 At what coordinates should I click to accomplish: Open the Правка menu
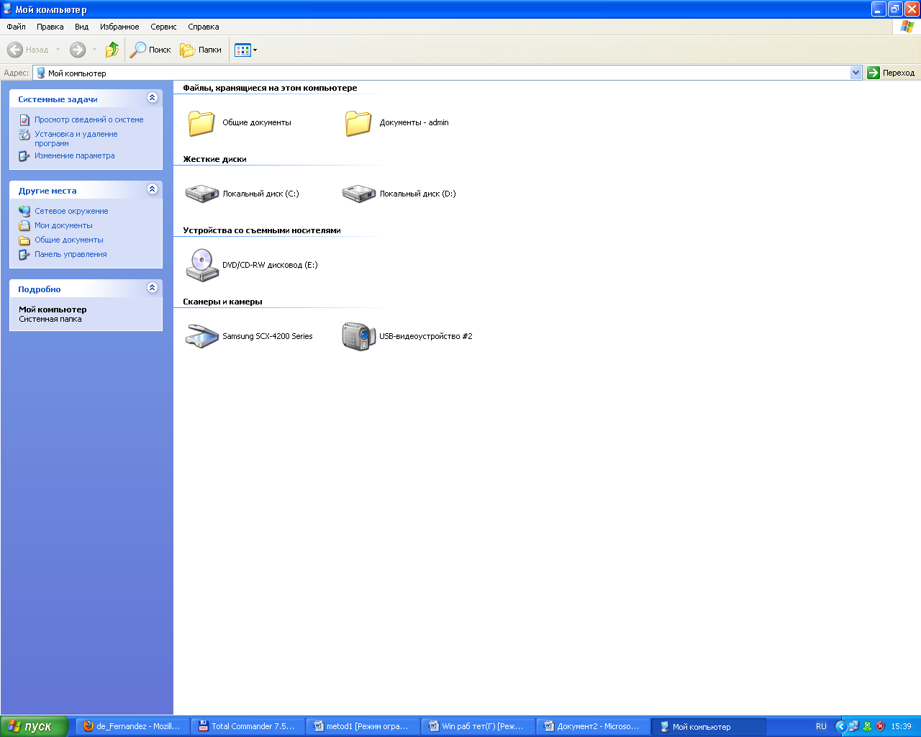click(x=50, y=27)
